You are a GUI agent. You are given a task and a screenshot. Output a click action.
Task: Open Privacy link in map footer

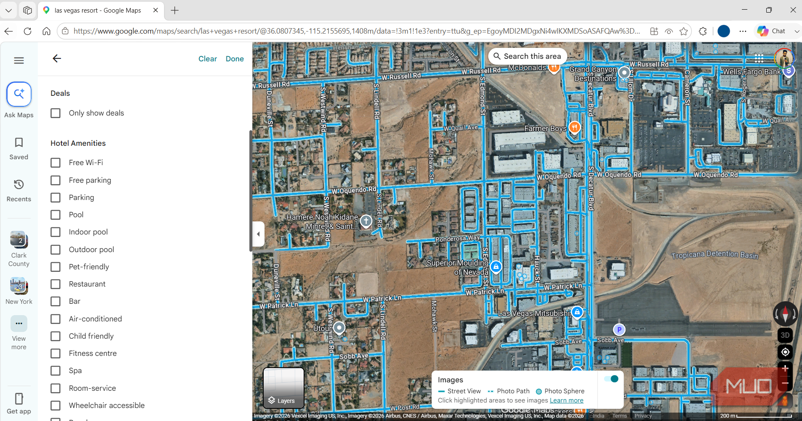[x=643, y=416]
